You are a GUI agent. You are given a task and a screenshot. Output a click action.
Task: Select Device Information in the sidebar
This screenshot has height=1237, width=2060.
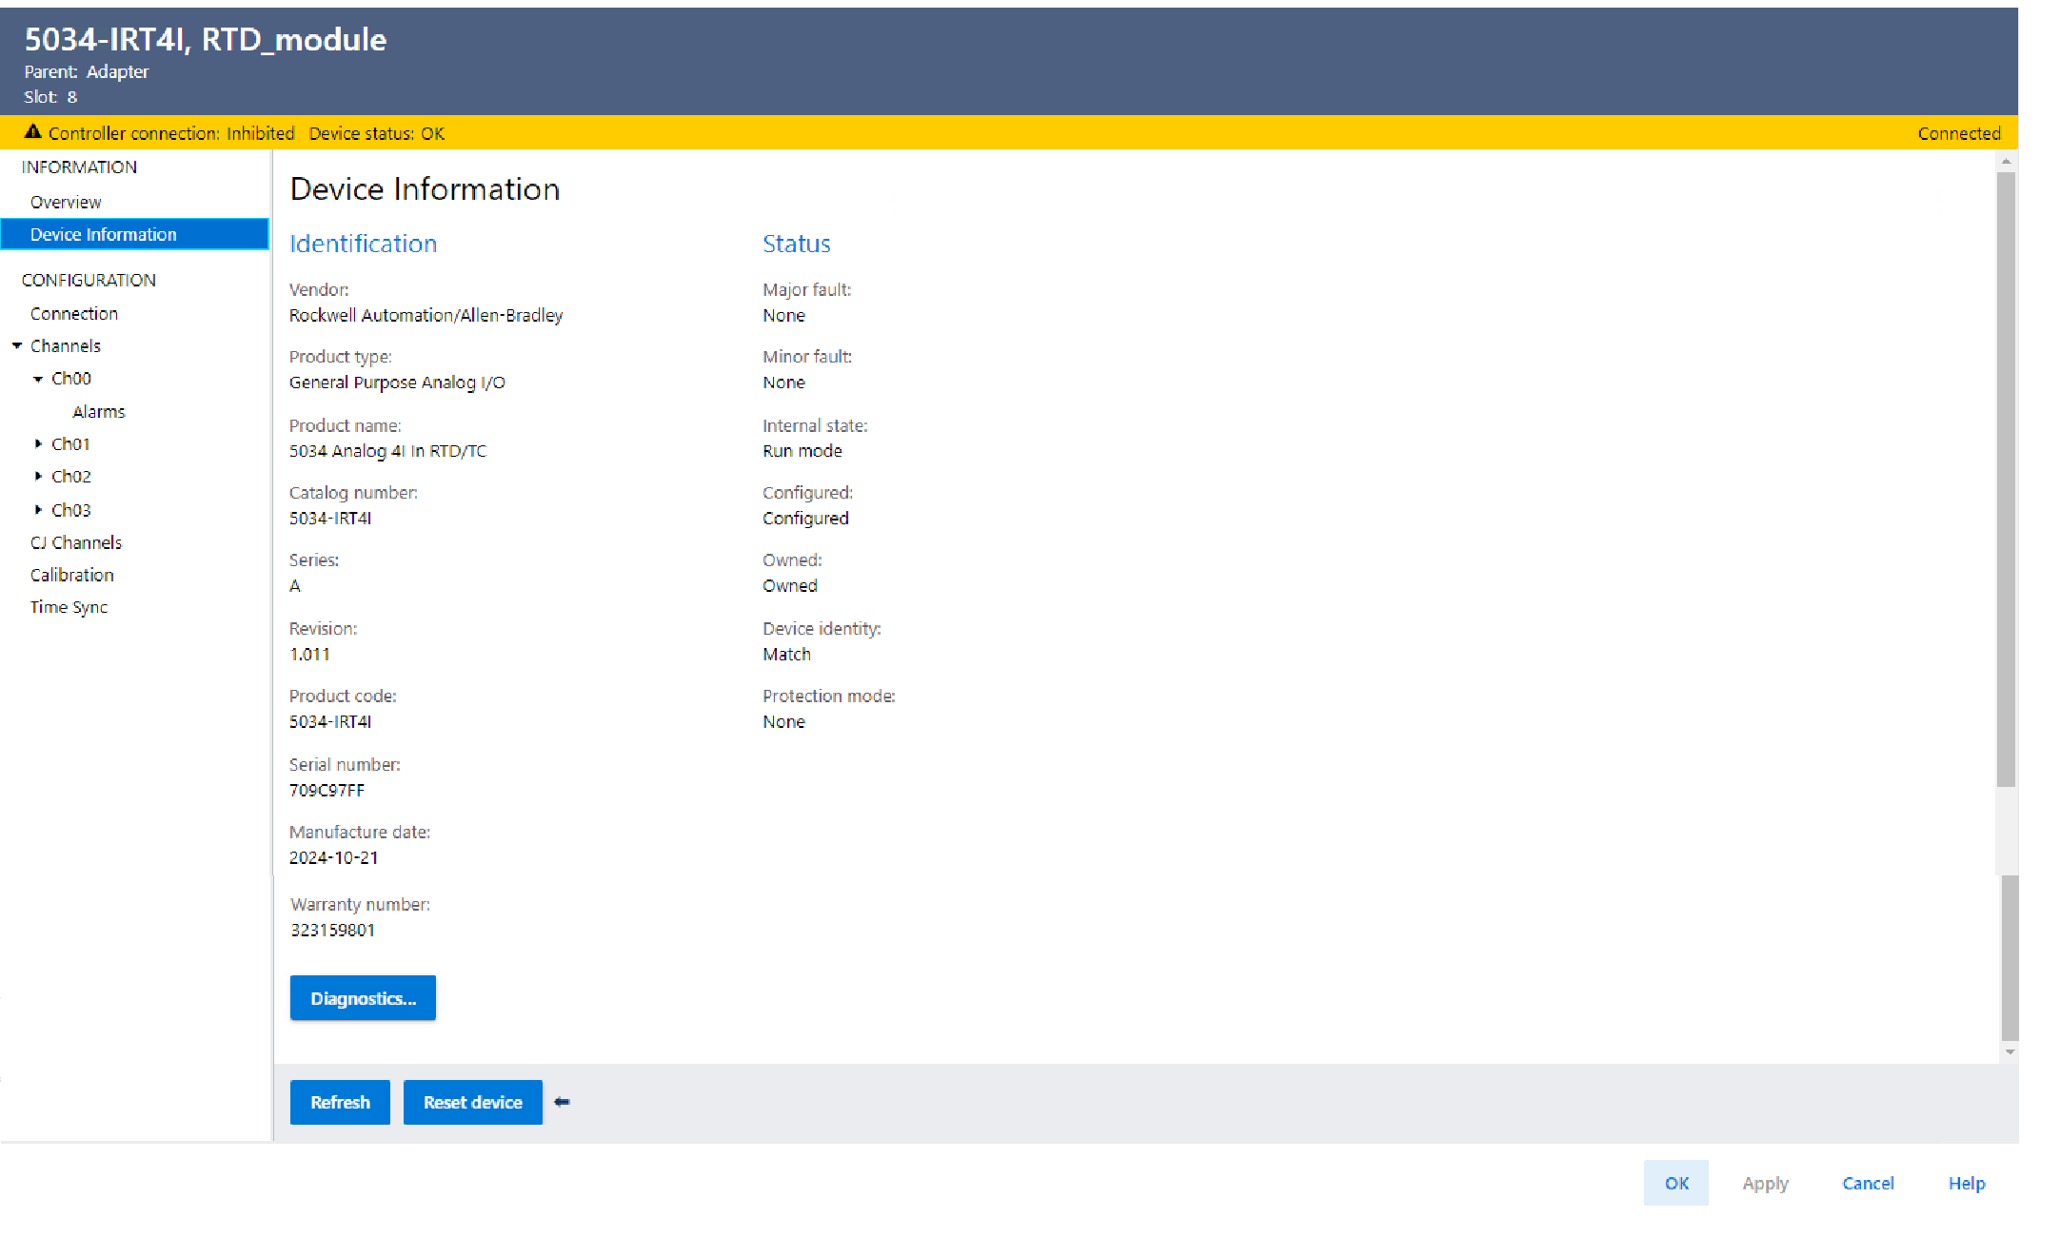click(x=135, y=234)
